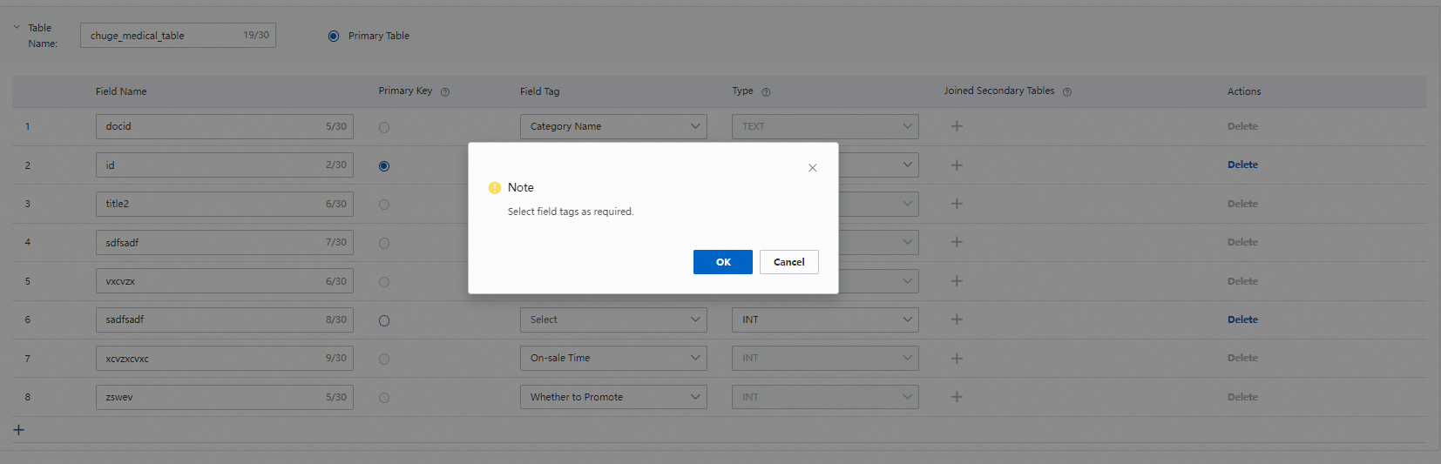Open On-sale Time field tag dropdown
This screenshot has width=1441, height=464.
(613, 358)
